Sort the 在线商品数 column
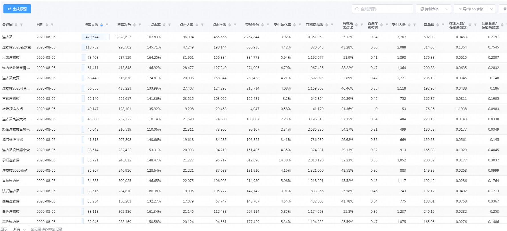This screenshot has height=231, width=507. click(327, 25)
